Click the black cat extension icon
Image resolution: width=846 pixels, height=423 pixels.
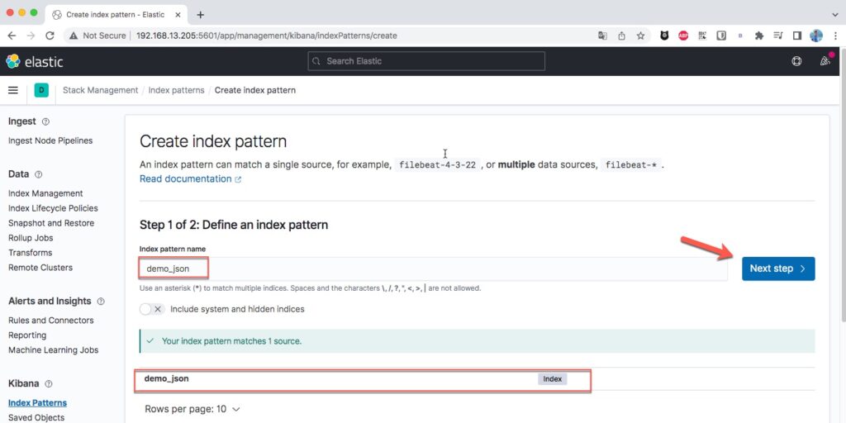pos(665,36)
